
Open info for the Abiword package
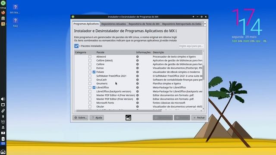[x=138, y=57]
